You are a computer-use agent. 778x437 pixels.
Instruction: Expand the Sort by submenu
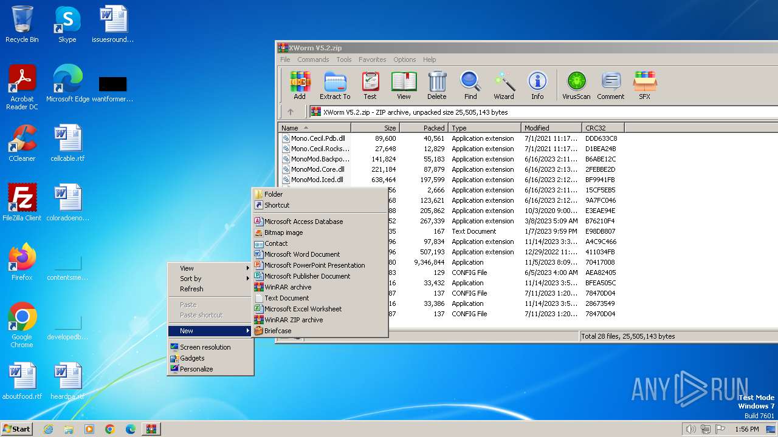pyautogui.click(x=210, y=279)
